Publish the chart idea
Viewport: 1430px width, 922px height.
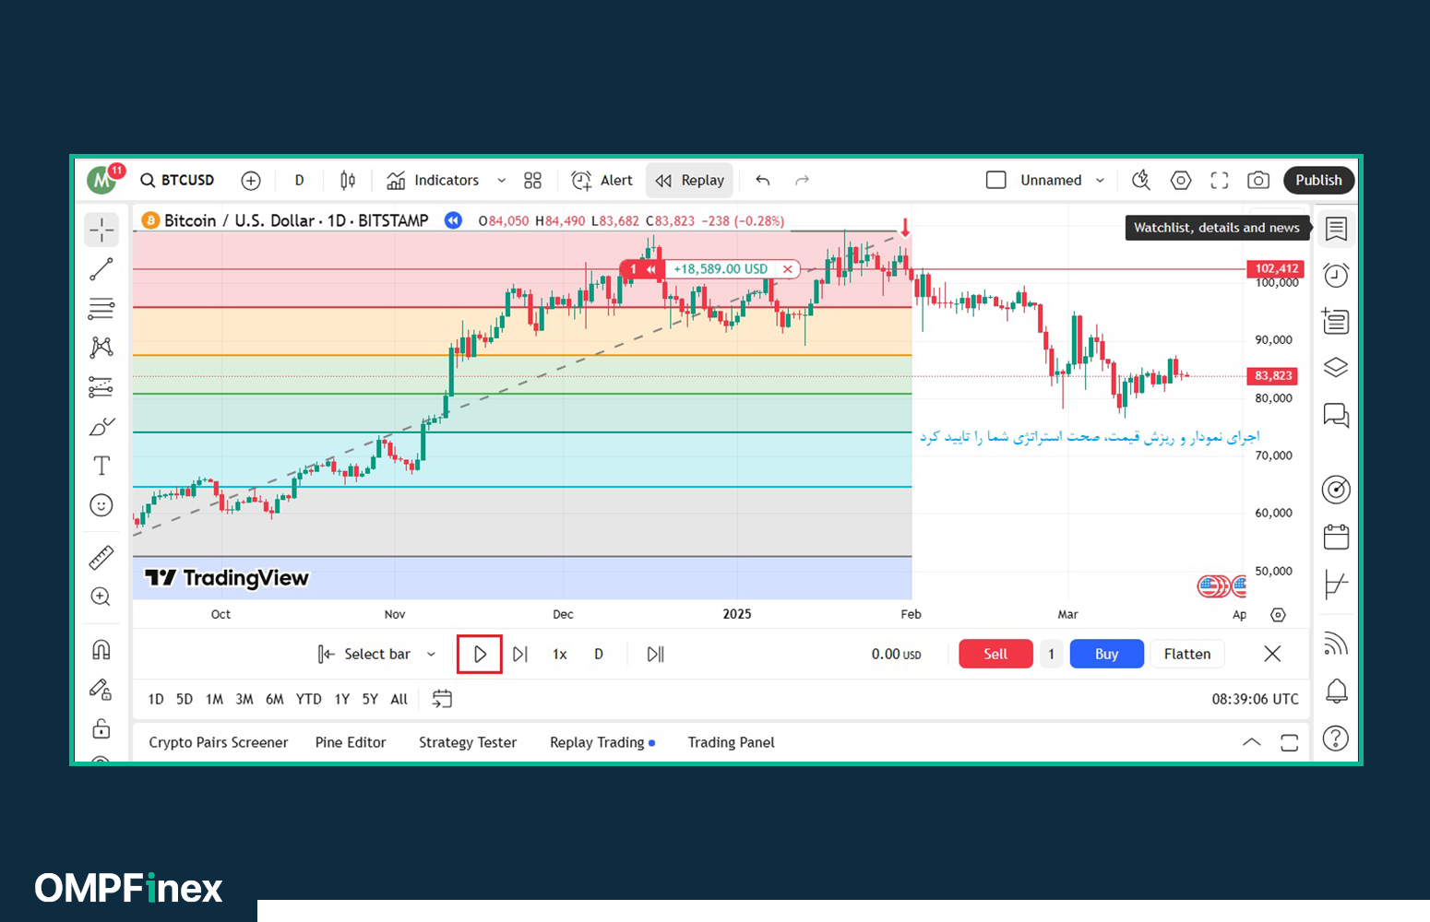pos(1318,181)
